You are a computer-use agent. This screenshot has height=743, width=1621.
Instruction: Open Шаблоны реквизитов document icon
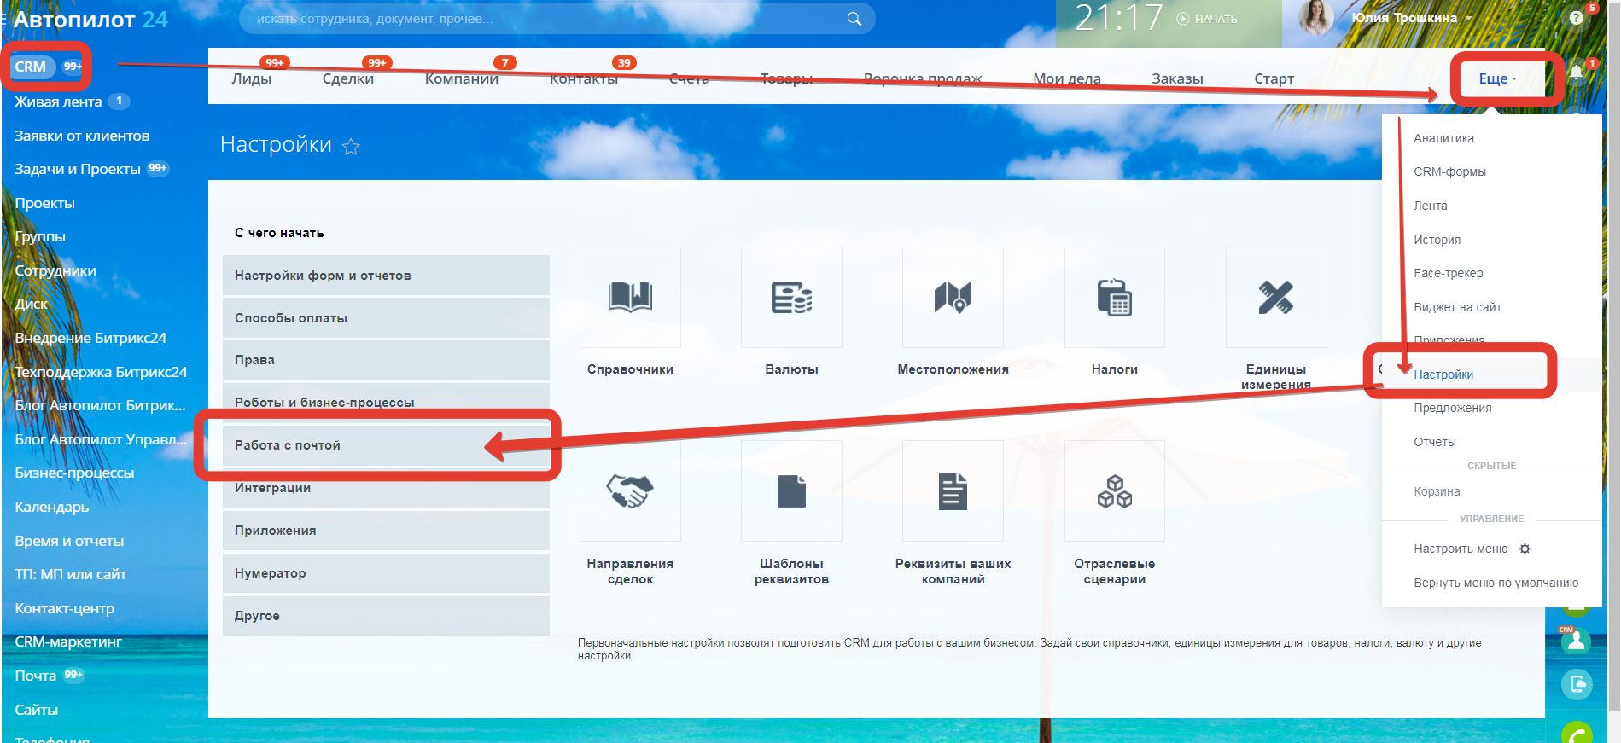click(791, 490)
